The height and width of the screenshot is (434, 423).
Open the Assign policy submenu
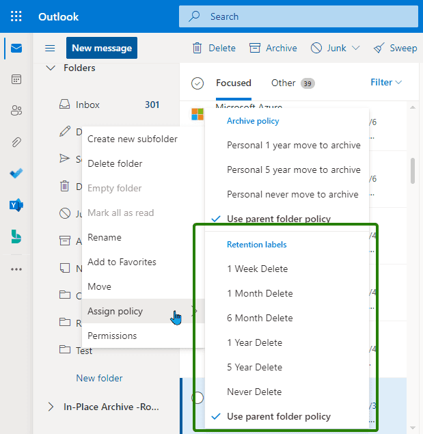[143, 311]
